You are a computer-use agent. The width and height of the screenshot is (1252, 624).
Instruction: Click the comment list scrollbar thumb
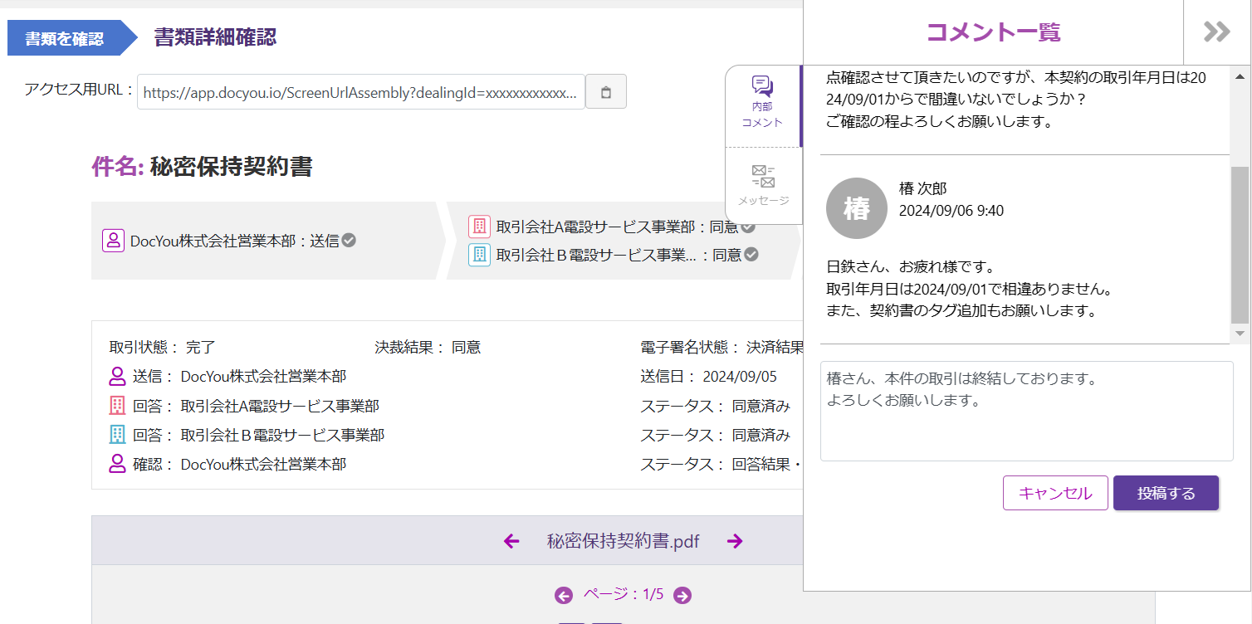click(1240, 244)
